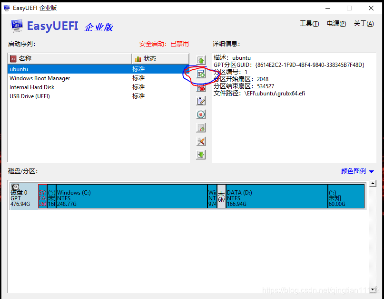Click the 安全启动: 已禁用 status text
The width and height of the screenshot is (384, 299).
164,44
